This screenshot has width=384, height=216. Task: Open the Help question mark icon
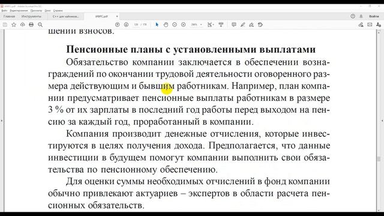[x=353, y=16]
